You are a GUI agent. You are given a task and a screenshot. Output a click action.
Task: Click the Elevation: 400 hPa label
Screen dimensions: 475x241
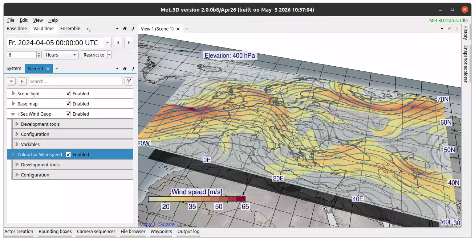230,55
